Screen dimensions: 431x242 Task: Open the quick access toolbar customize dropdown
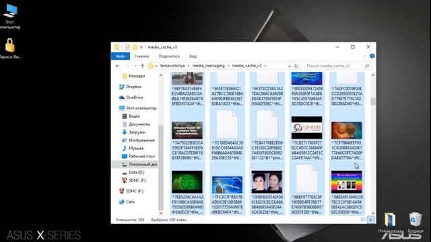coord(141,48)
